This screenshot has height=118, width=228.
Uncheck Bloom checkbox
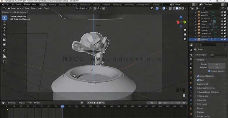point(198,80)
